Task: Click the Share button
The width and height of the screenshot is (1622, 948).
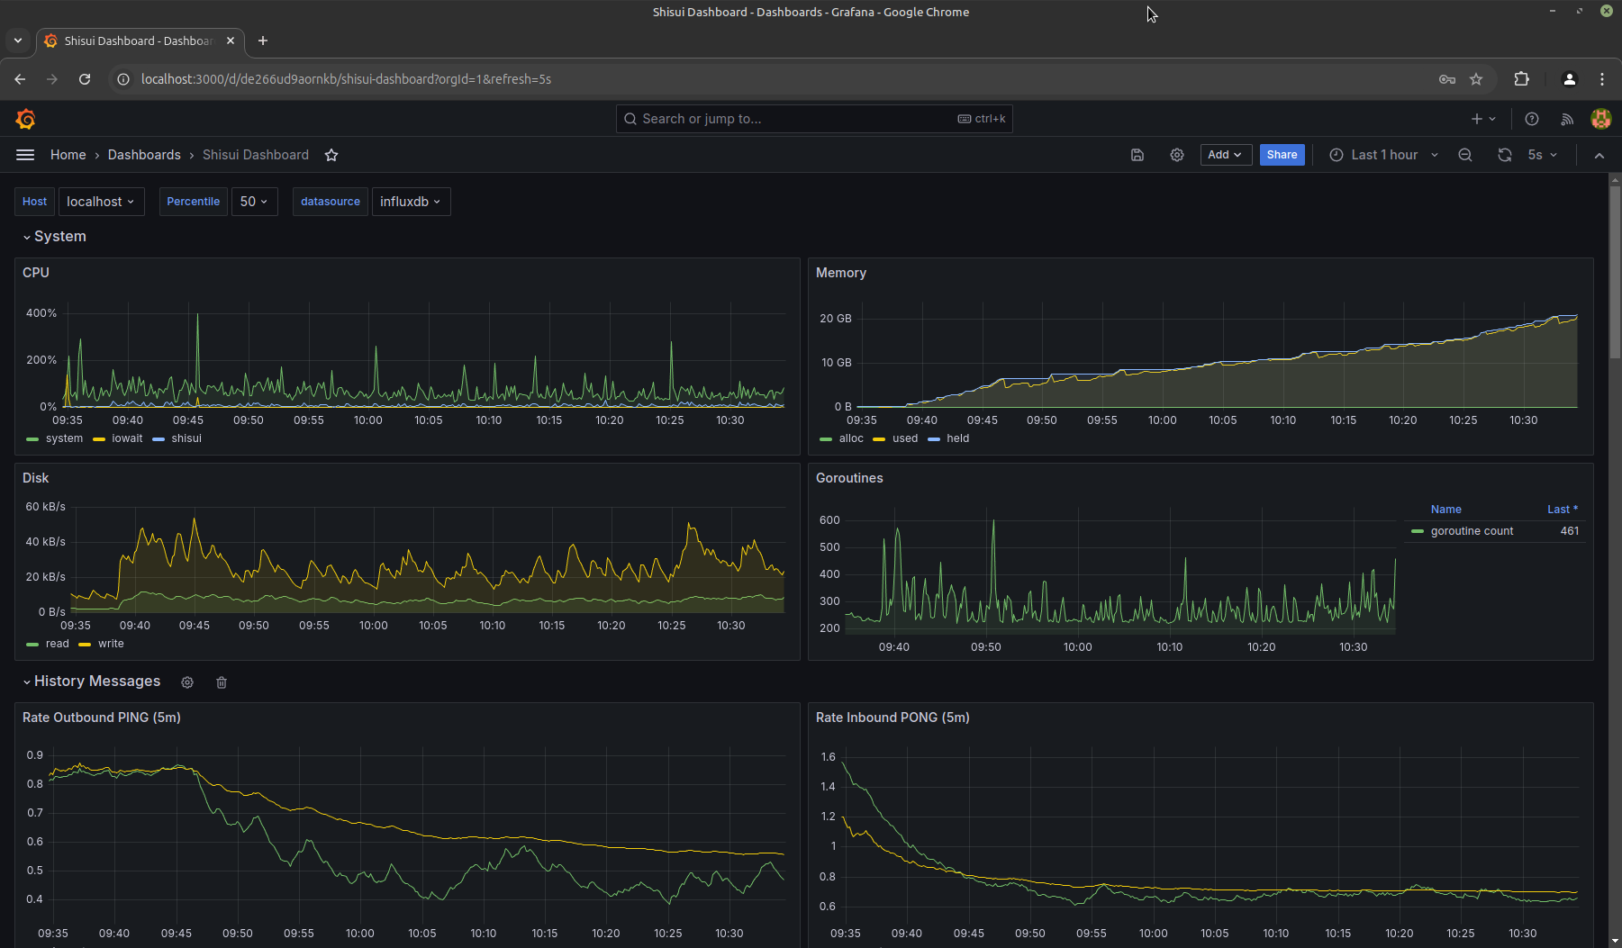Action: [x=1282, y=155]
